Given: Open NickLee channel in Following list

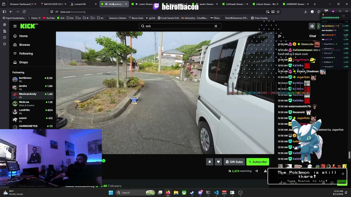Looking at the screenshot, I should click(x=33, y=103).
